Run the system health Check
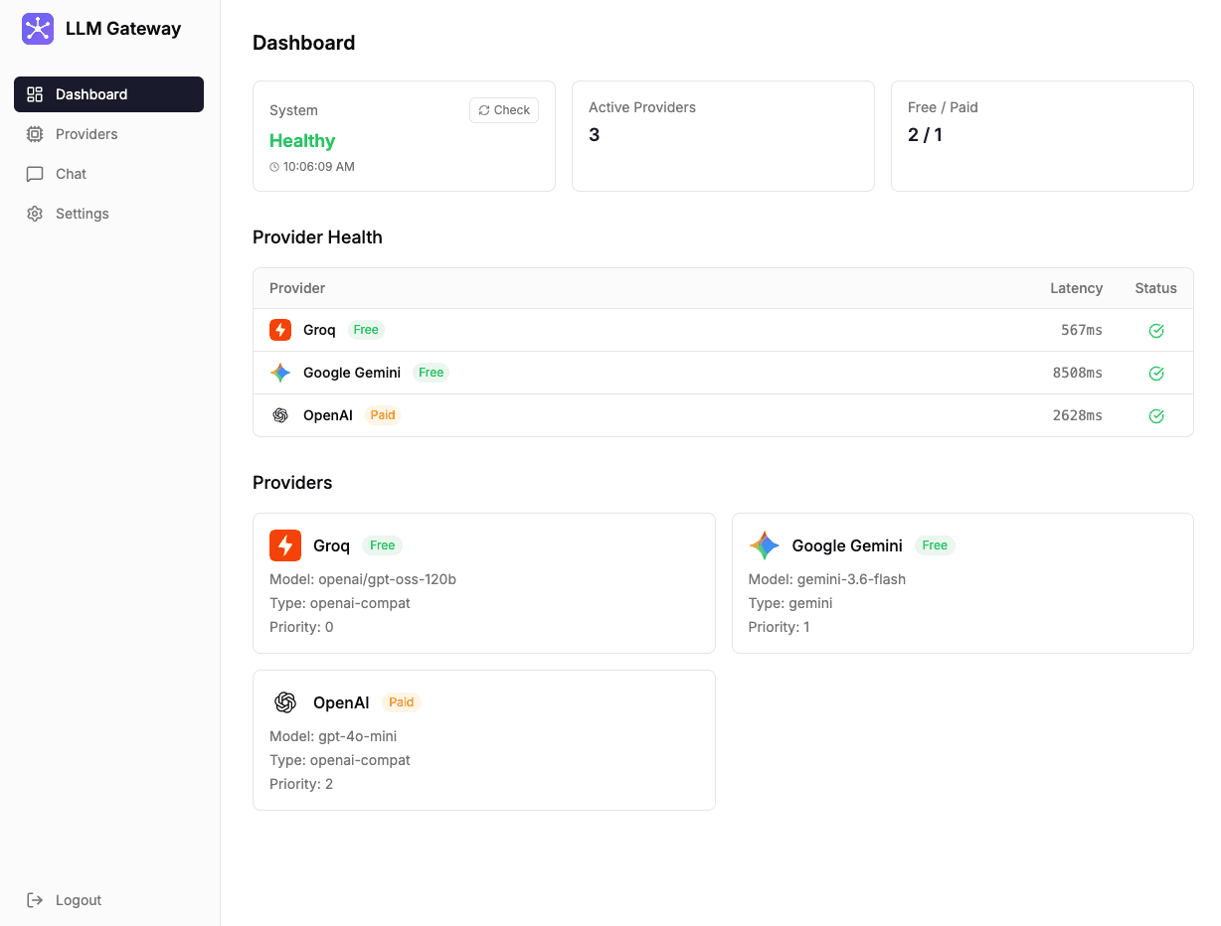Image resolution: width=1221 pixels, height=926 pixels. coord(504,110)
